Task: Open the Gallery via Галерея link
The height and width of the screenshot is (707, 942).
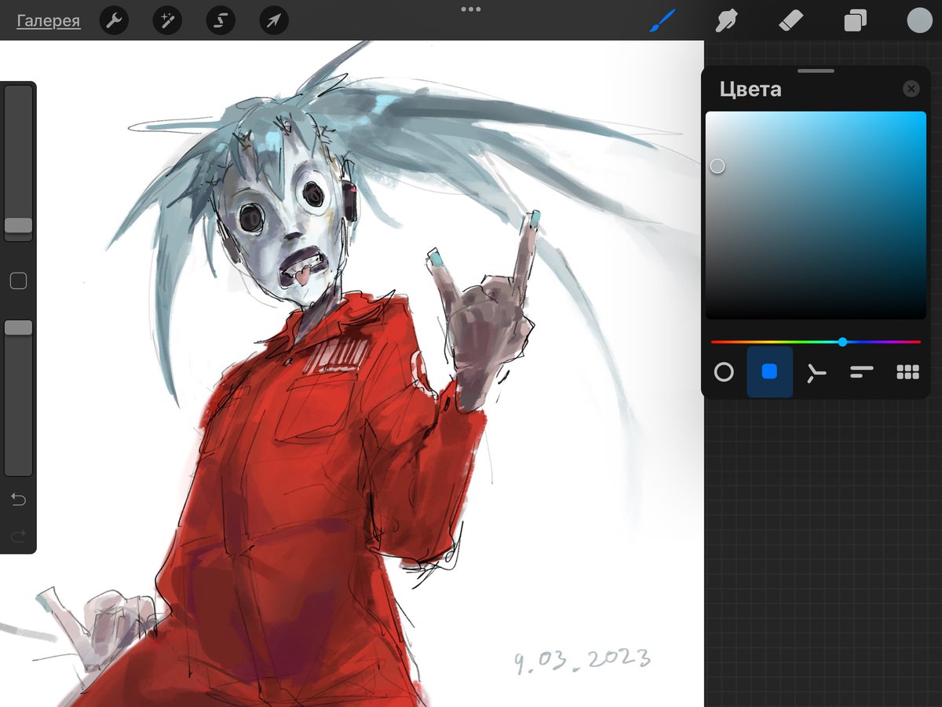Action: coord(48,21)
